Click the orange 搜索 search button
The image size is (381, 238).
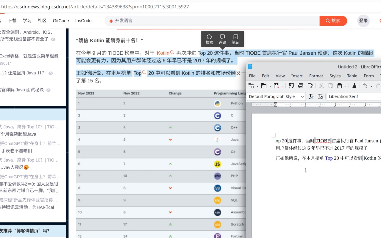point(333,21)
